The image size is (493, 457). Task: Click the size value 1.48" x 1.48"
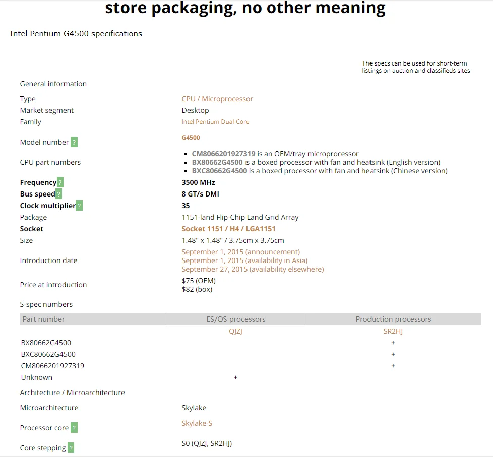pyautogui.click(x=233, y=240)
